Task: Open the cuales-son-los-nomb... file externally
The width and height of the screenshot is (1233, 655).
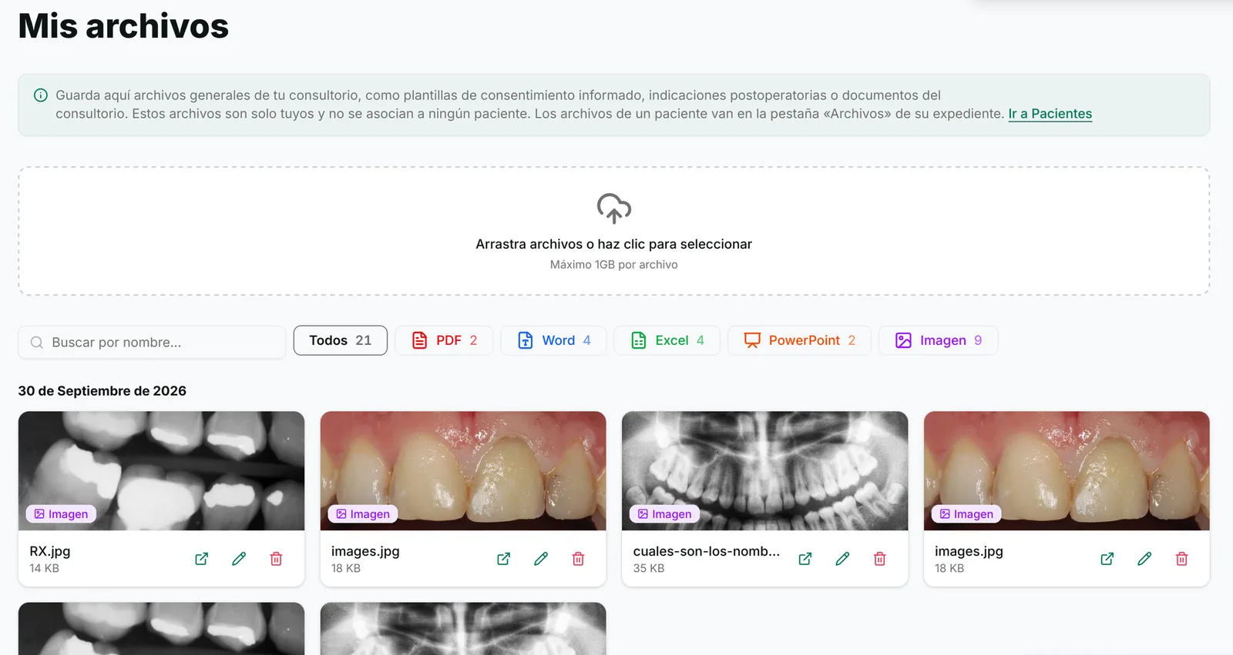Action: point(805,559)
